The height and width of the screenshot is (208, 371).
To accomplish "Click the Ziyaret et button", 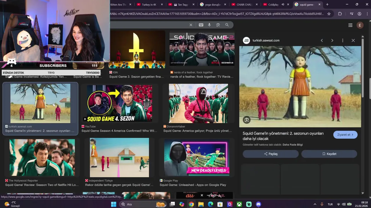I will pos(345,135).
